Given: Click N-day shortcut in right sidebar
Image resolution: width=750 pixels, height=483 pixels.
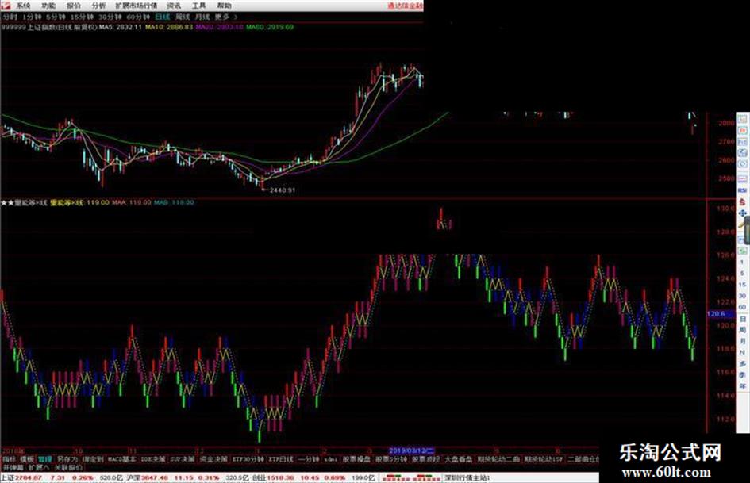Looking at the screenshot, I should (742, 352).
